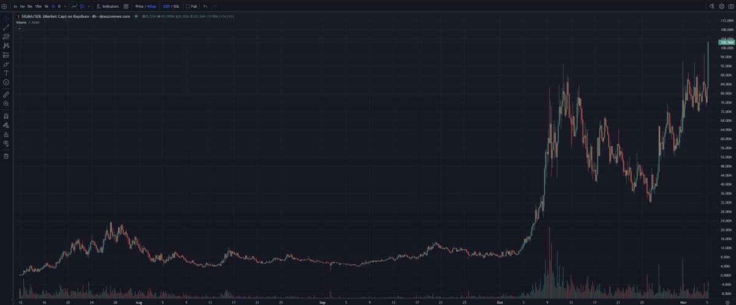Image resolution: width=736 pixels, height=305 pixels.
Task: Expand the chart style dropdown
Action: click(x=88, y=6)
